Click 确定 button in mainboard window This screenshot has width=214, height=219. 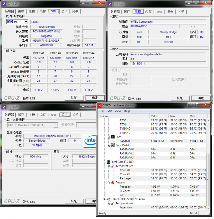coord(201,98)
